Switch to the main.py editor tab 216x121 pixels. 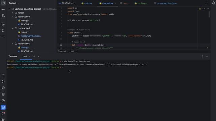pos(87,3)
